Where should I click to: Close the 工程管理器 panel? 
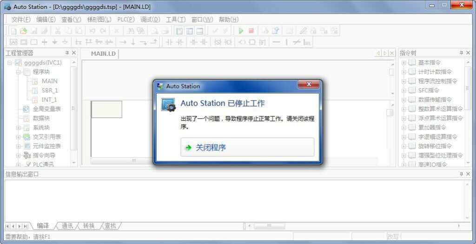(74, 53)
